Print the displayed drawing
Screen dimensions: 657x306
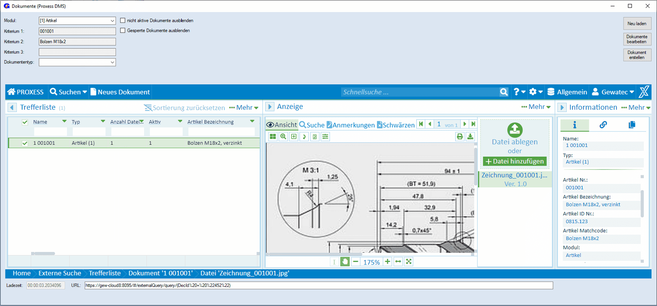point(460,136)
